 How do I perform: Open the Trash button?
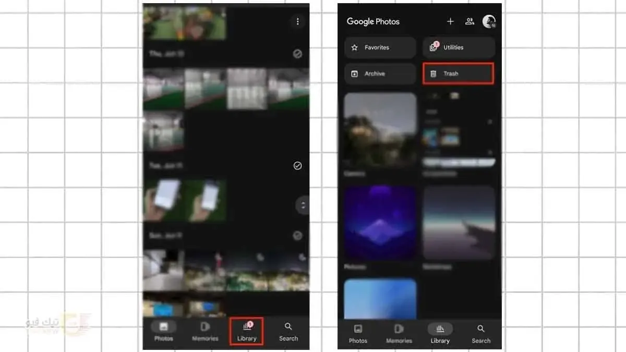[458, 74]
